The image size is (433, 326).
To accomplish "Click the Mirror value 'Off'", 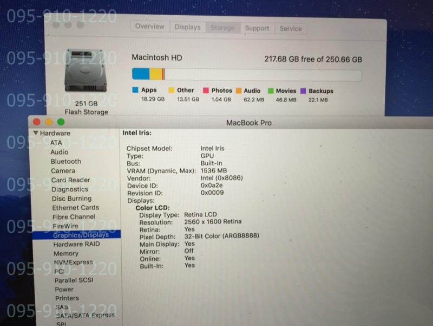I will (189, 251).
